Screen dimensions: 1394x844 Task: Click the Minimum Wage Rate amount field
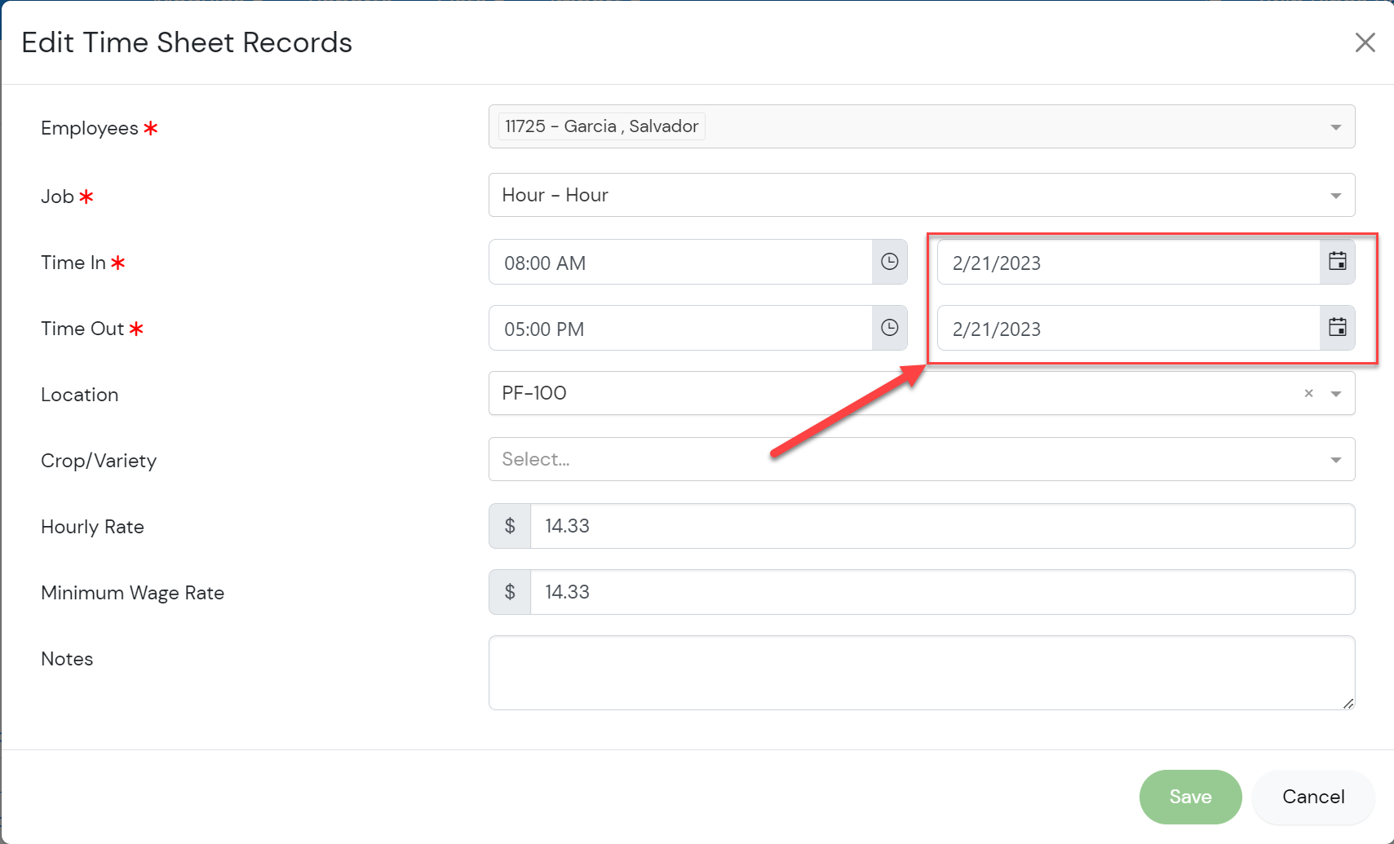942,592
